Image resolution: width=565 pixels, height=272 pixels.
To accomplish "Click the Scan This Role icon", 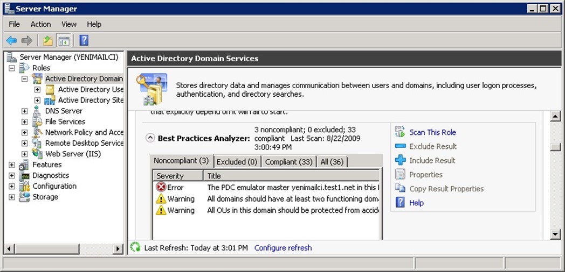I will pos(400,132).
